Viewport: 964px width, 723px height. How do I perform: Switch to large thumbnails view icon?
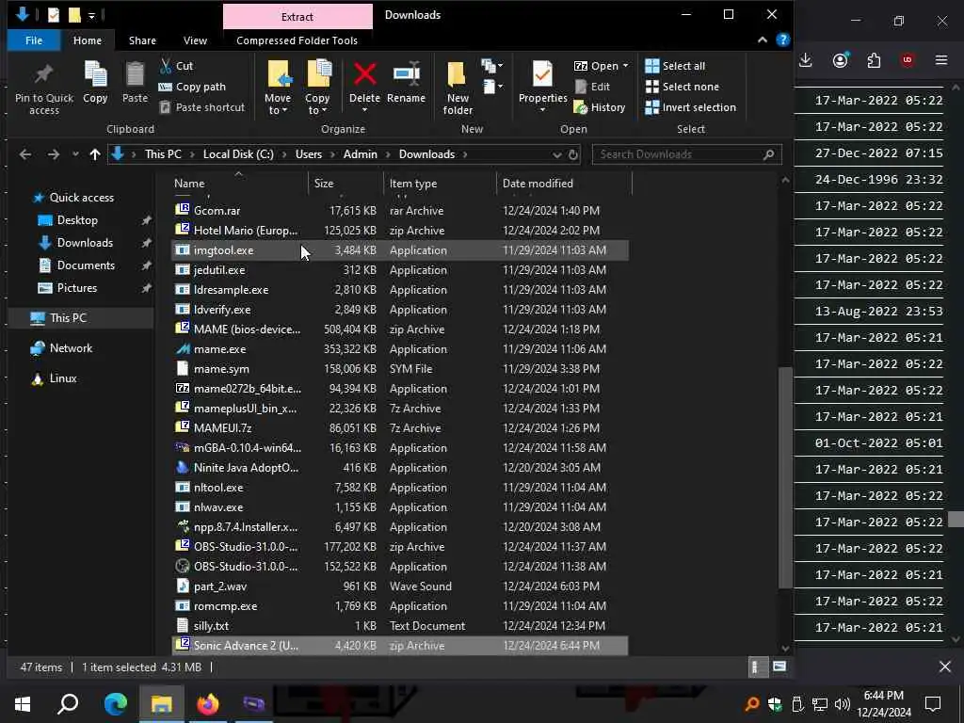[x=779, y=667]
